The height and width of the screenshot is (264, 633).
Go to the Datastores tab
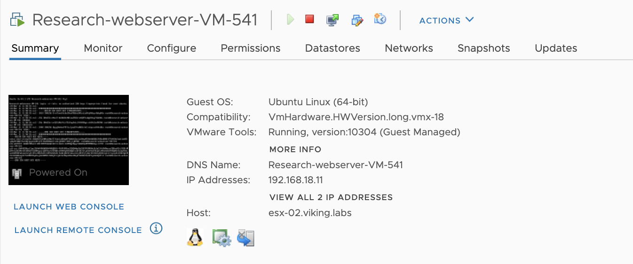point(332,48)
